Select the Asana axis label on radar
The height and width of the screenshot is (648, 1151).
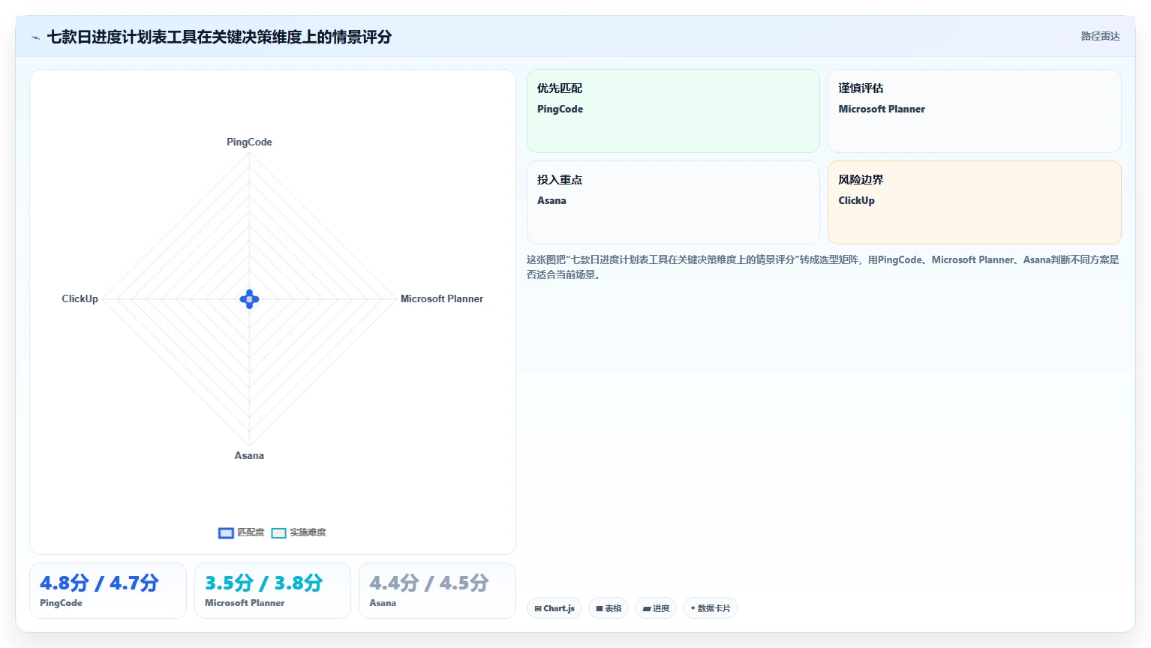(x=249, y=455)
